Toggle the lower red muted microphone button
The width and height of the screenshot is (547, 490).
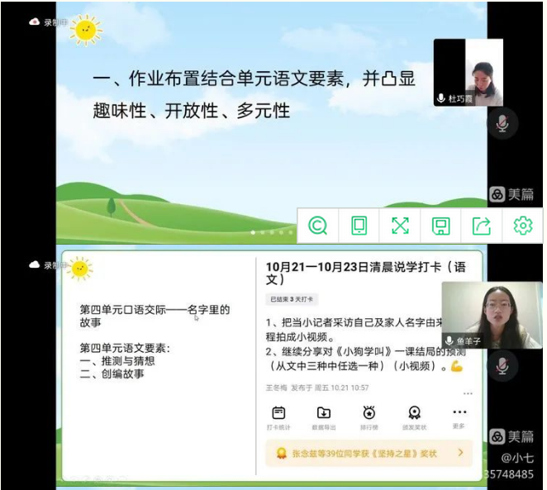coord(501,364)
